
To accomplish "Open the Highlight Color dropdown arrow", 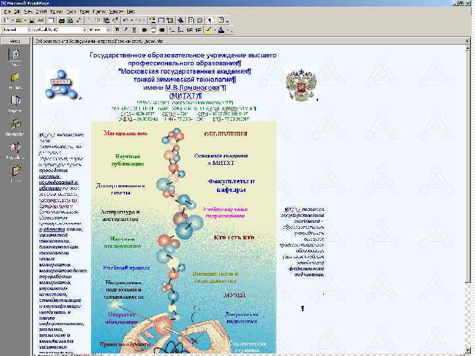I will click(215, 30).
